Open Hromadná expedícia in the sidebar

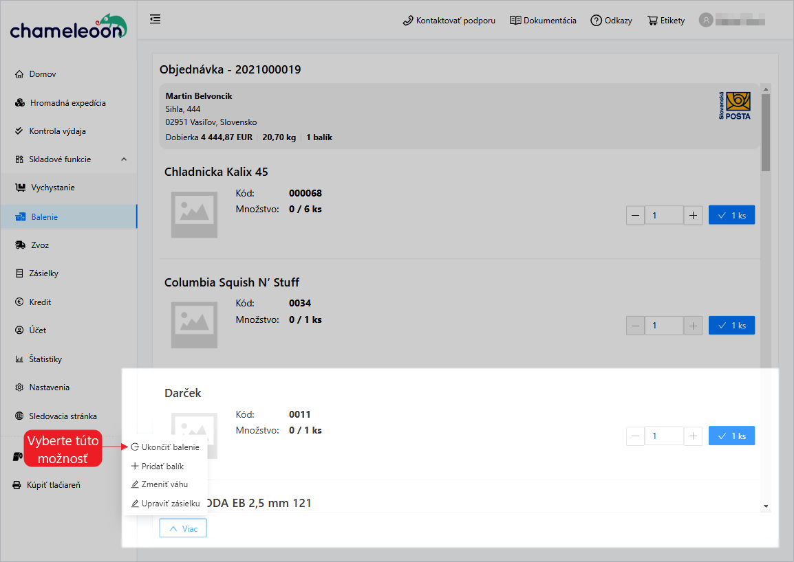(x=67, y=103)
